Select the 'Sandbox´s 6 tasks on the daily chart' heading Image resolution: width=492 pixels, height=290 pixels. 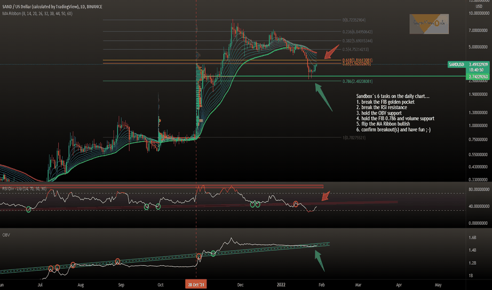393,96
